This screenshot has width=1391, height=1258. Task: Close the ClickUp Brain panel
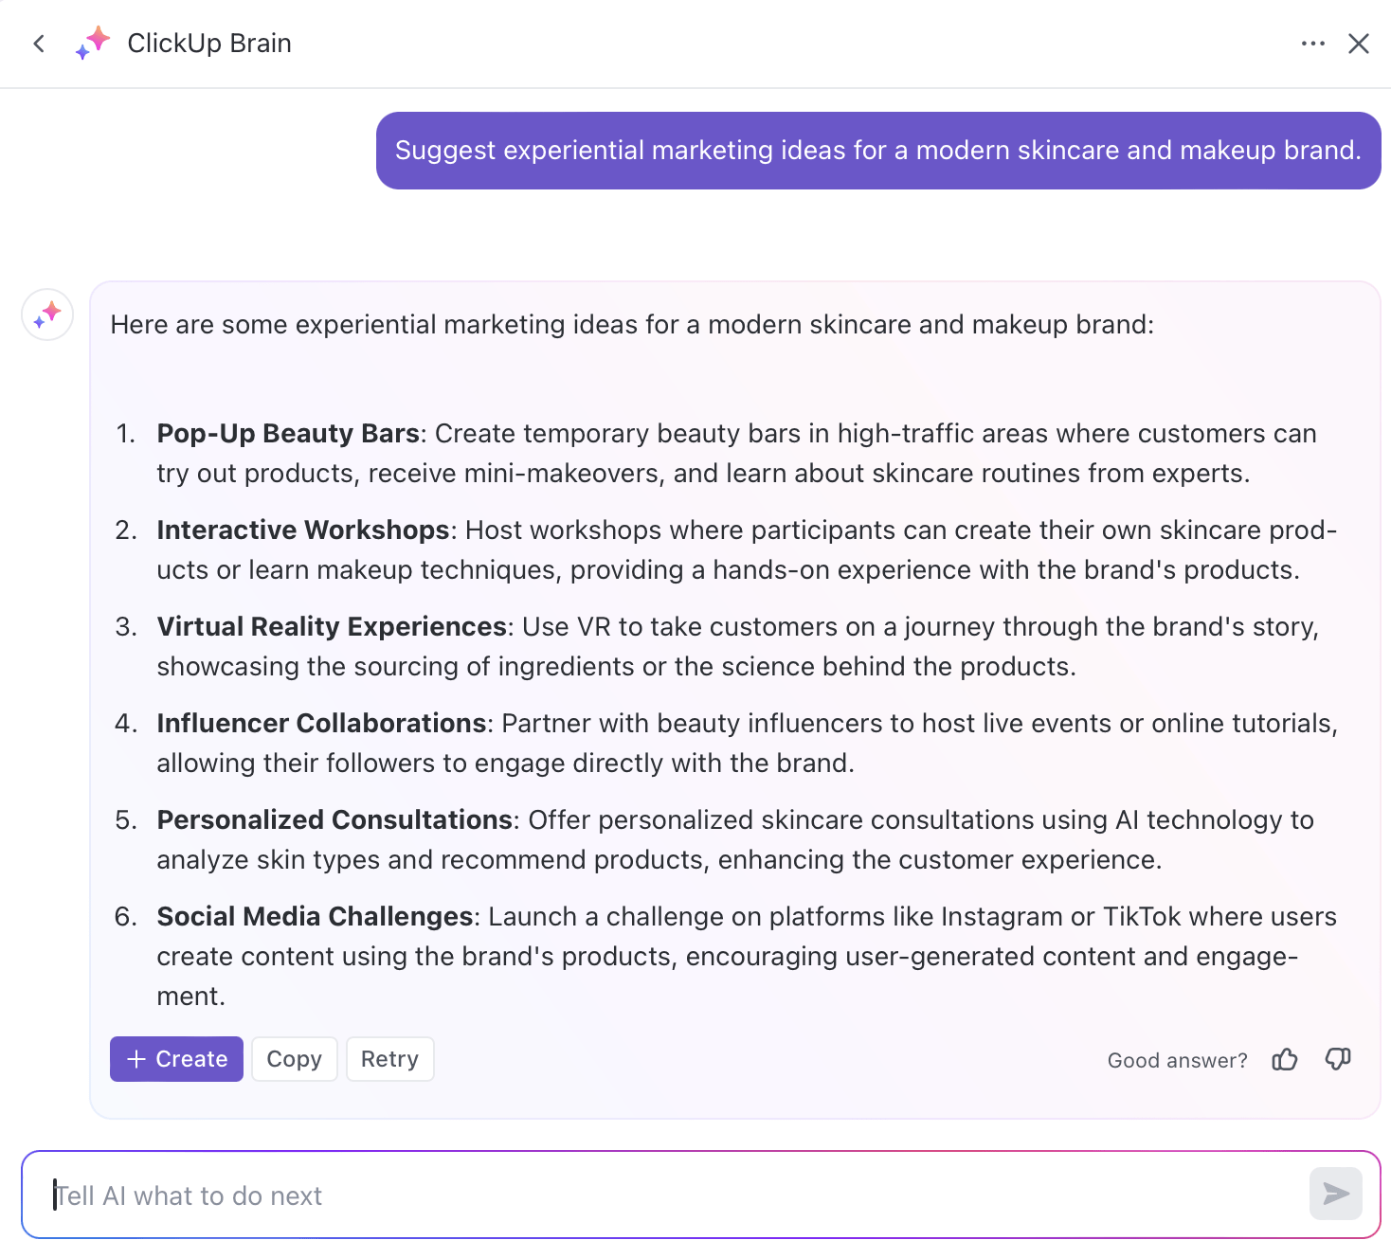coord(1359,44)
